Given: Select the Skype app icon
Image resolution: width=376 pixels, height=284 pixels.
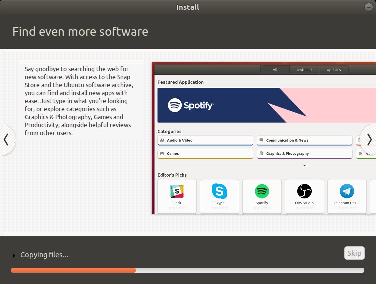Looking at the screenshot, I should point(219,191).
